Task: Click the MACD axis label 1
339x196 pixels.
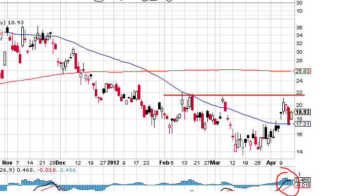Action: [x=299, y=174]
